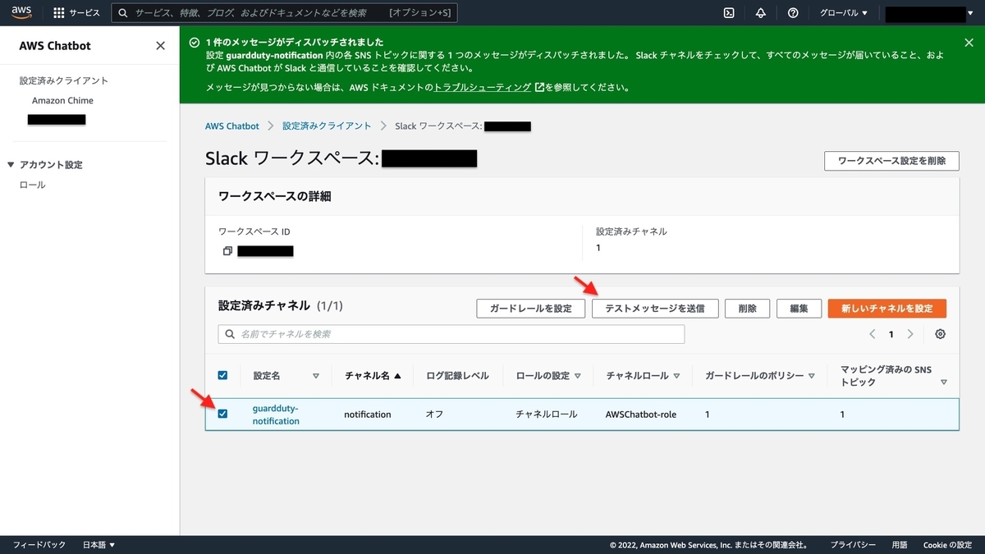Open the guardduty-notification configuration link

pyautogui.click(x=275, y=414)
